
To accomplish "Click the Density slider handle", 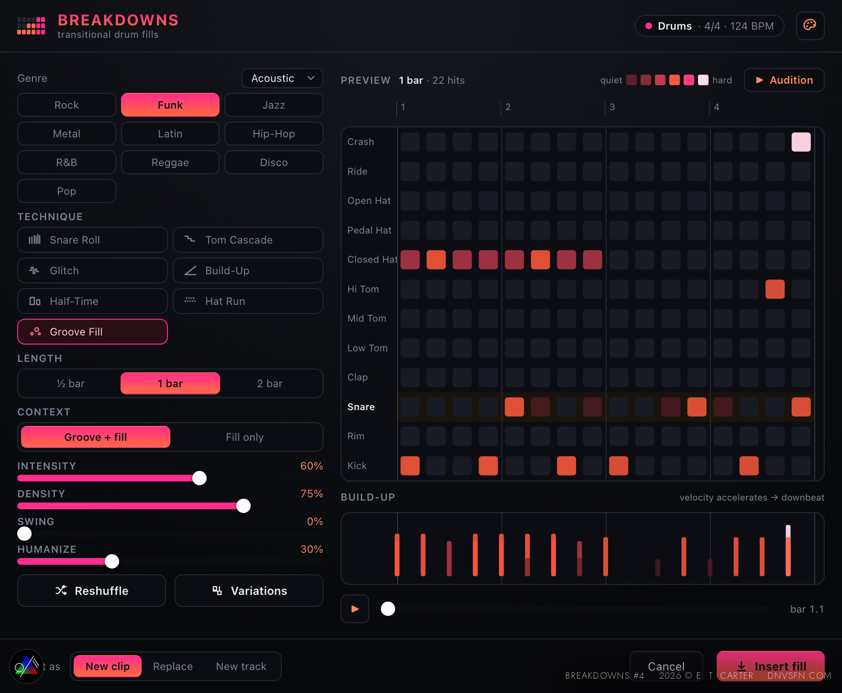I will click(x=244, y=506).
